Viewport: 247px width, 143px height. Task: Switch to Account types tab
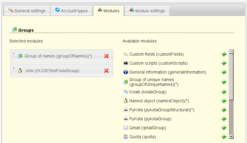click(71, 11)
